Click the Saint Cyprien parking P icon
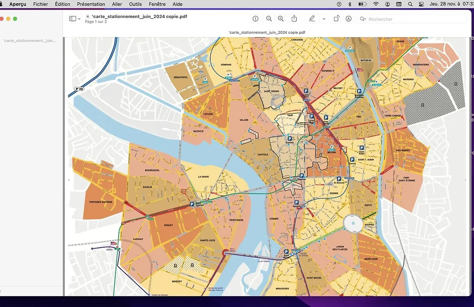This screenshot has height=307, width=474. coord(192,204)
